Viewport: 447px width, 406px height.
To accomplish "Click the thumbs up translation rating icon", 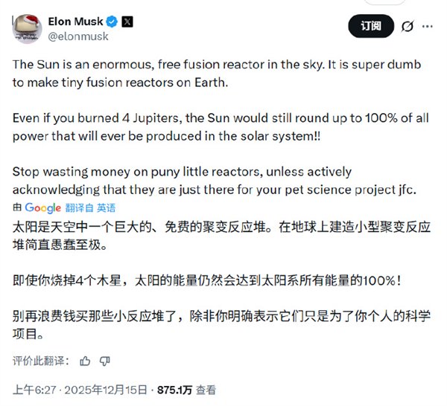I will click(85, 361).
